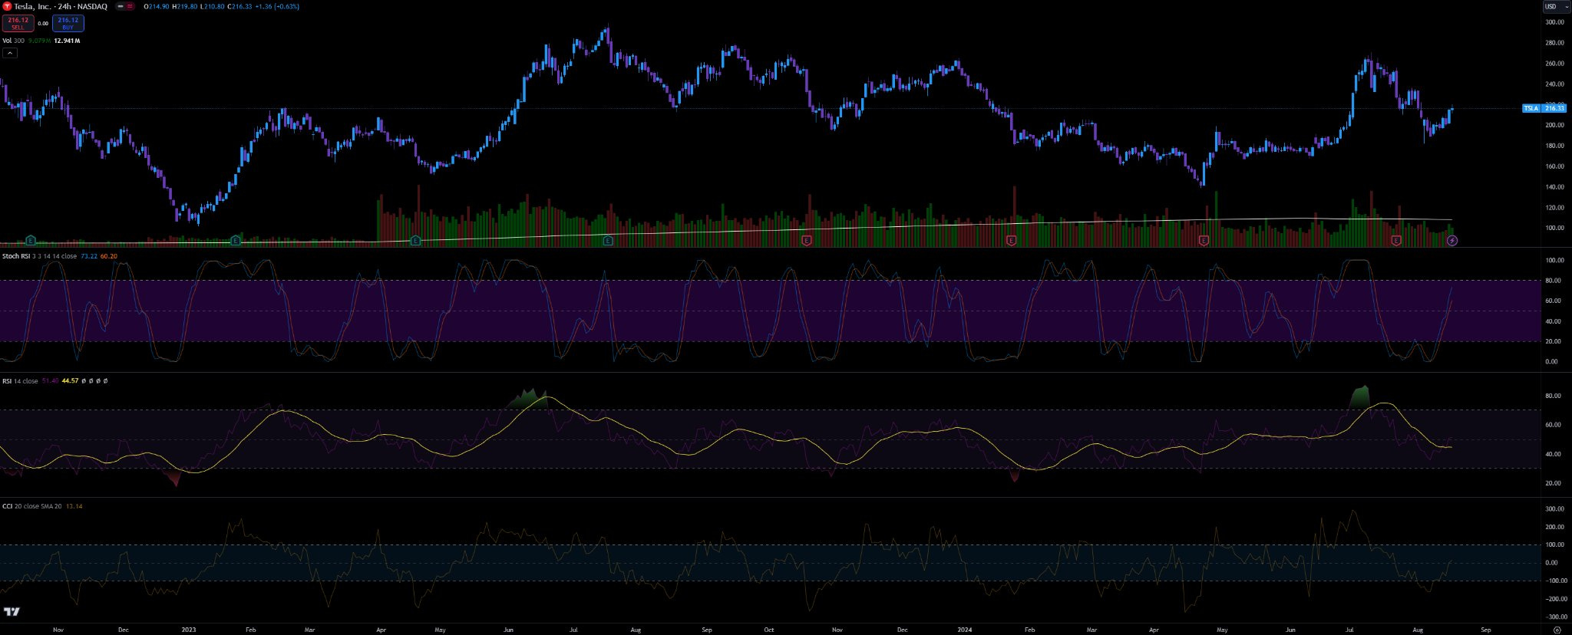The image size is (1572, 635).
Task: Click the market status pill beside NASDAQ
Action: 125,6
